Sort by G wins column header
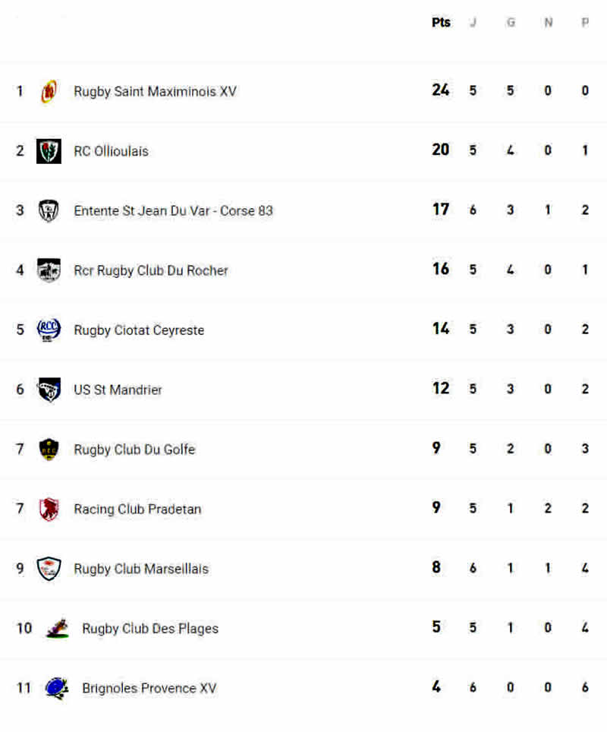Viewport: 607px width, 732px height. pos(511,23)
